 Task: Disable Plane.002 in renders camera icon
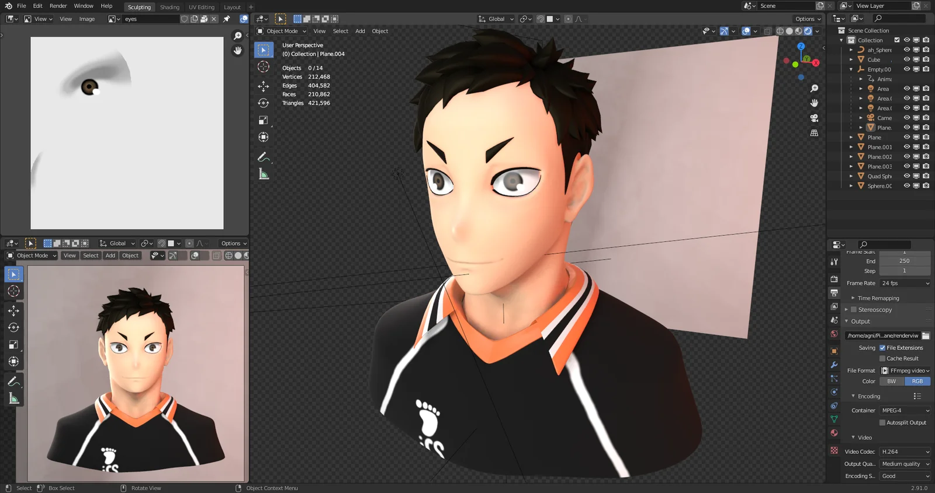coord(926,156)
